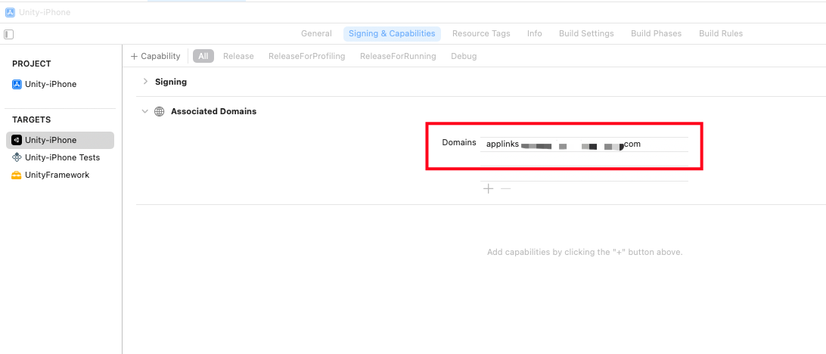This screenshot has width=826, height=354.
Task: Select the ReleaseForProfiling configuration filter
Action: point(306,57)
